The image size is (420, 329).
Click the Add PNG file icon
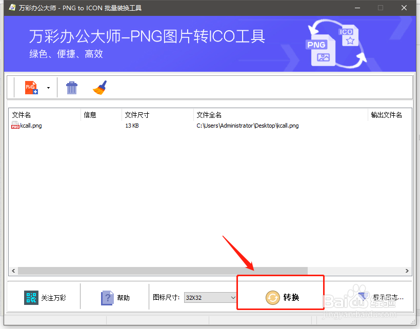31,88
